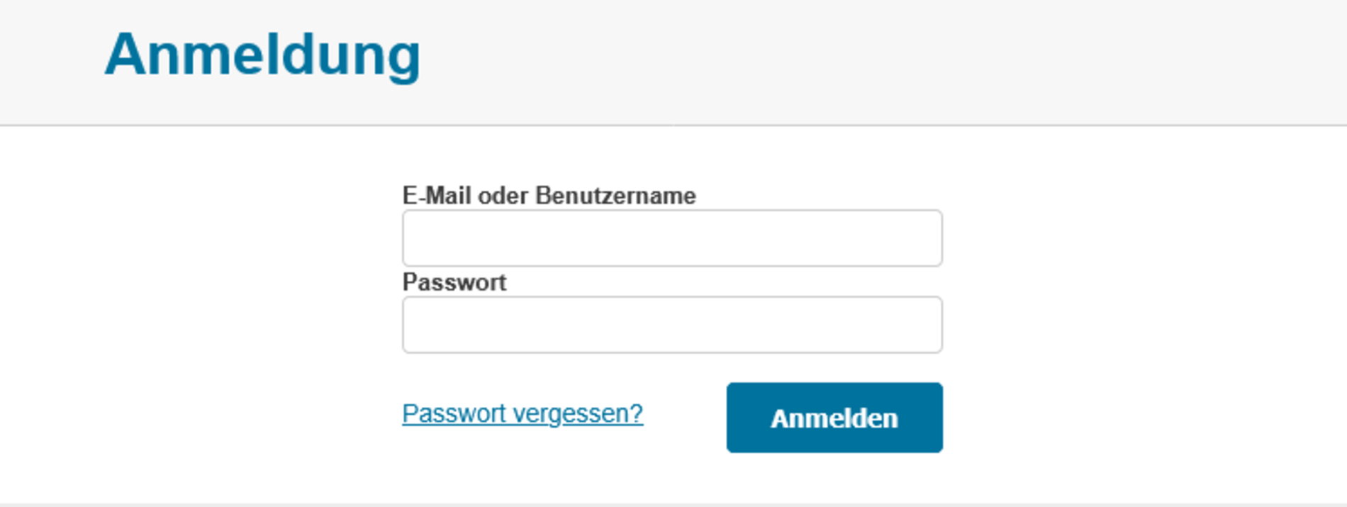Select the username text box
Viewport: 1347px width, 507px height.
pyautogui.click(x=672, y=238)
